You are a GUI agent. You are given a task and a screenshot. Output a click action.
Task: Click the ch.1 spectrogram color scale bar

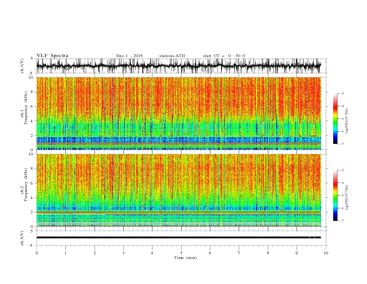tap(335, 119)
